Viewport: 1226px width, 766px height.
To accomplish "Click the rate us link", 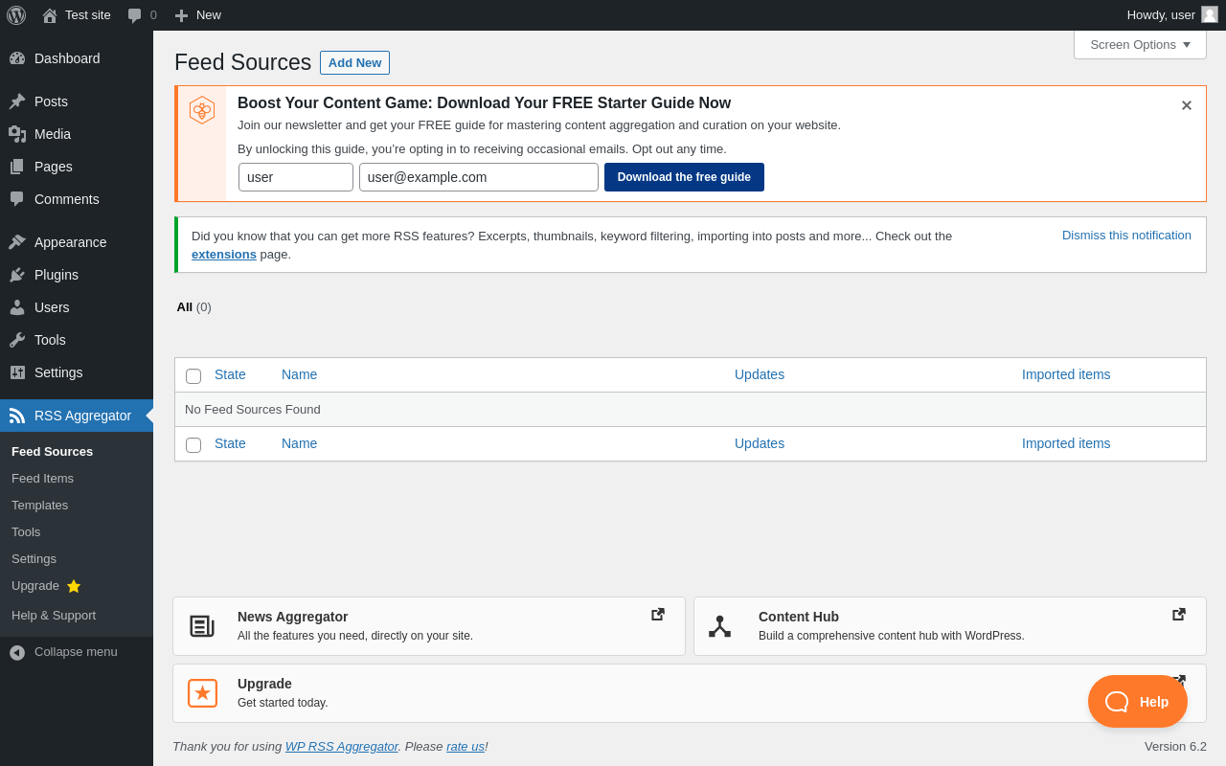I will tap(465, 746).
